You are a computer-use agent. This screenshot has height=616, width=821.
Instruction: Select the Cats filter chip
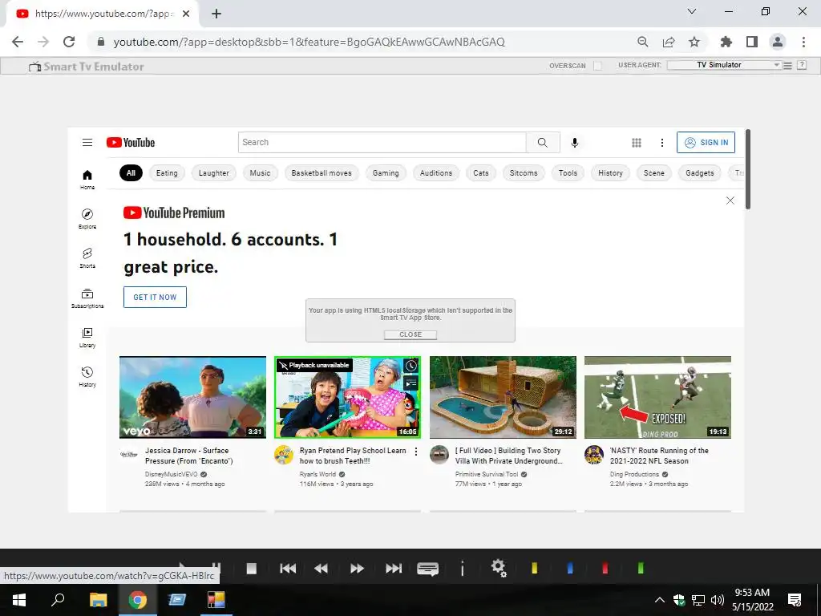pyautogui.click(x=481, y=173)
